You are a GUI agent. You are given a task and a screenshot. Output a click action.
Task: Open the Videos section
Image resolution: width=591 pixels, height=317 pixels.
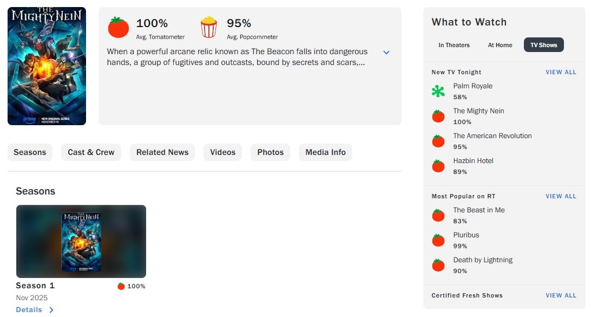tap(222, 152)
